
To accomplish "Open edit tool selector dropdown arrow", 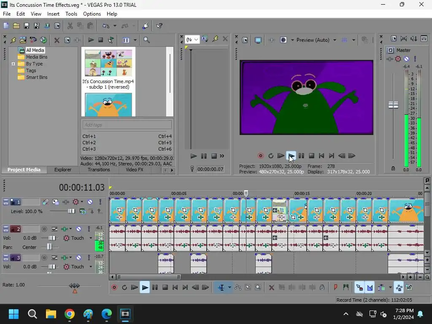I will [x=229, y=288].
